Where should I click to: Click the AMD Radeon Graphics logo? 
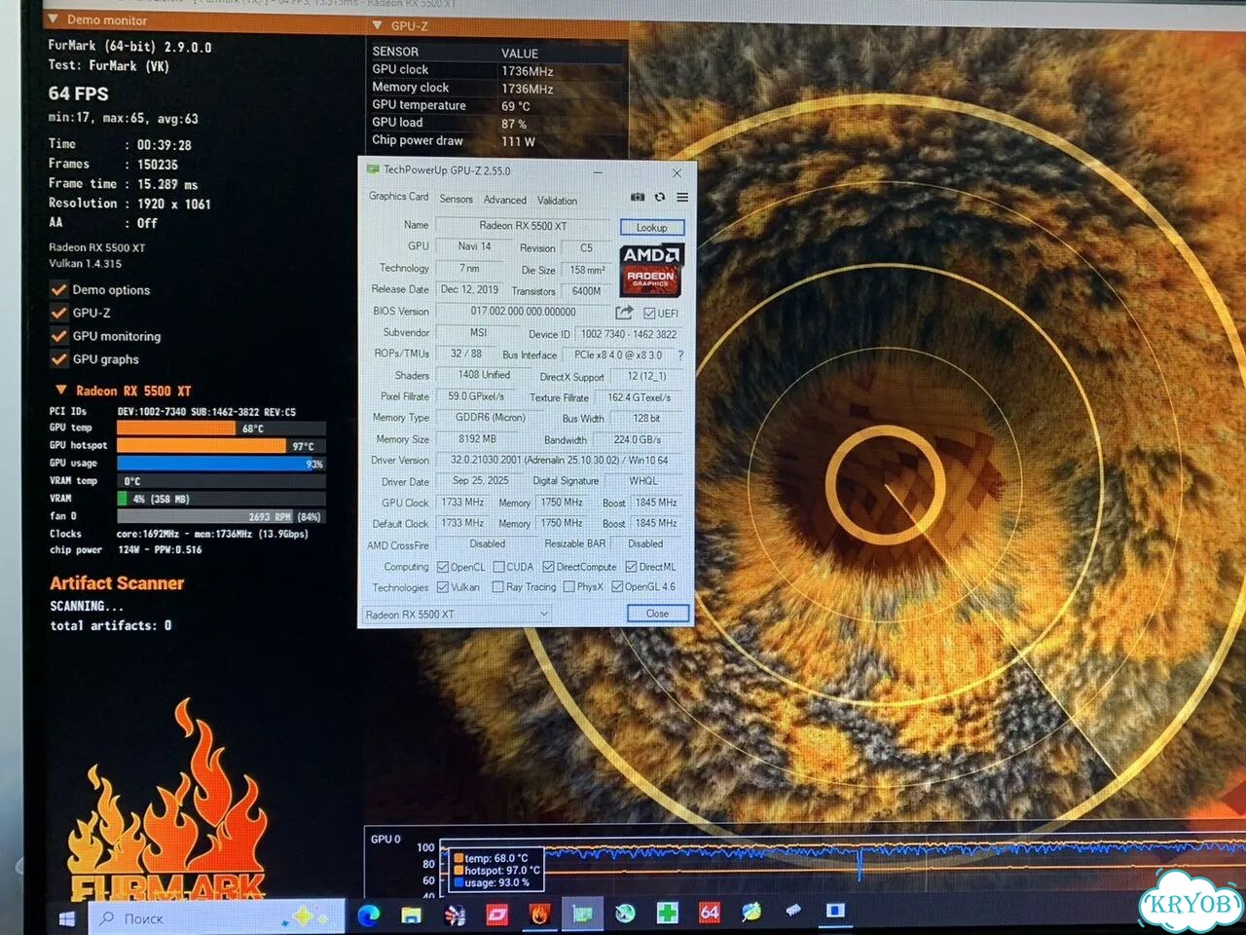pyautogui.click(x=652, y=270)
